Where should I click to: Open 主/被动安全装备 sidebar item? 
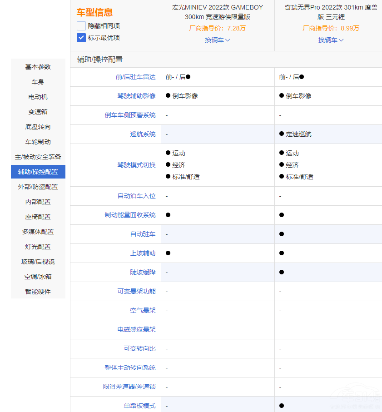(38, 157)
